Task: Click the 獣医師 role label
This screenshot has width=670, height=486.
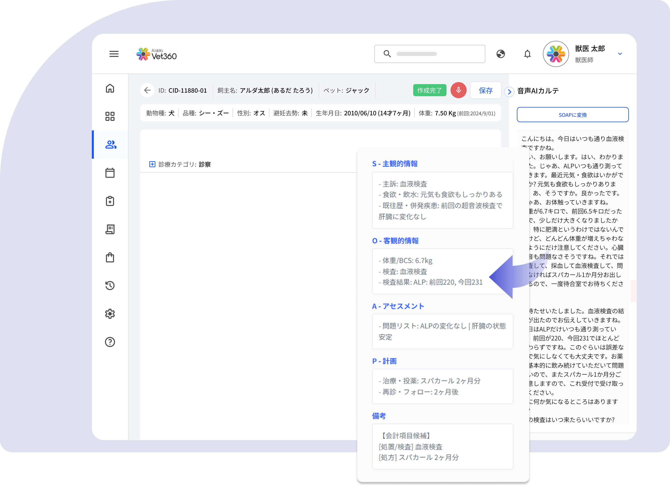Action: click(x=584, y=60)
